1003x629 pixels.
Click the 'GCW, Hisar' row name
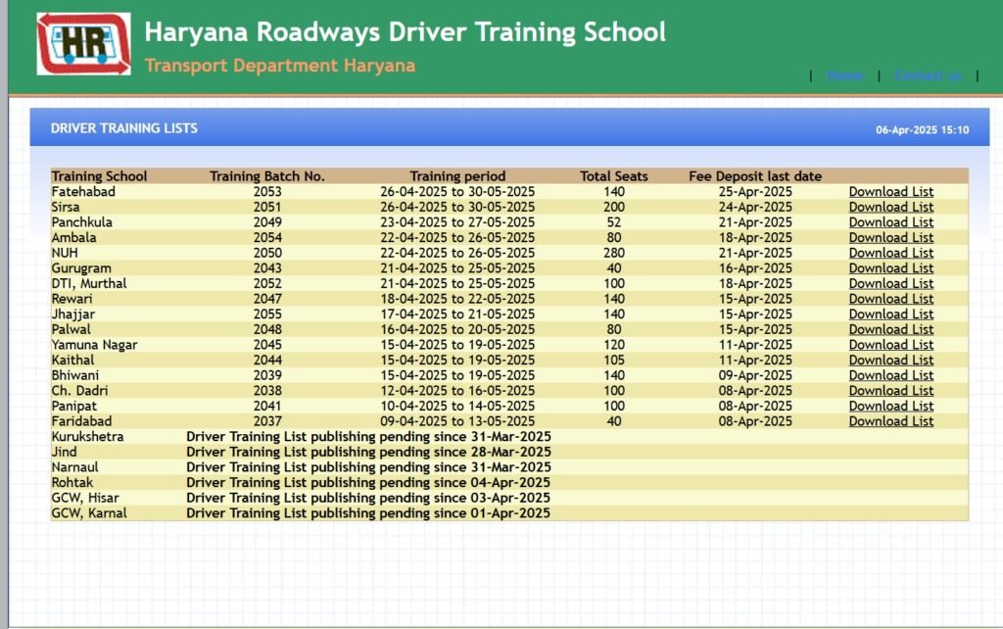(x=85, y=499)
